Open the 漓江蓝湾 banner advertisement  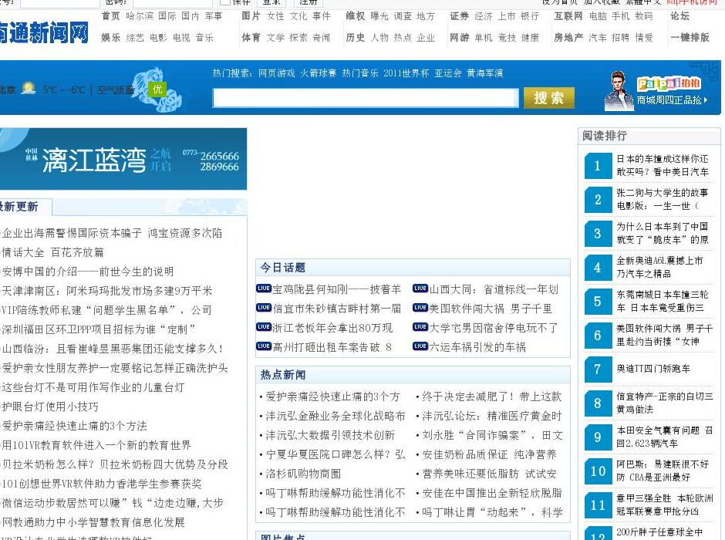123,159
